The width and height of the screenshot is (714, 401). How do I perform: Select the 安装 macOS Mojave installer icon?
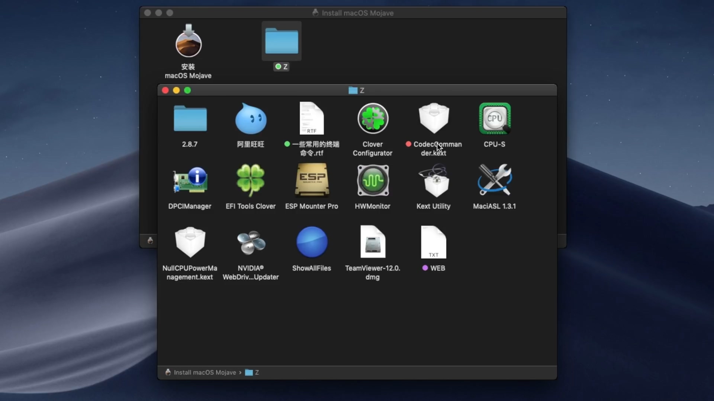pyautogui.click(x=188, y=43)
